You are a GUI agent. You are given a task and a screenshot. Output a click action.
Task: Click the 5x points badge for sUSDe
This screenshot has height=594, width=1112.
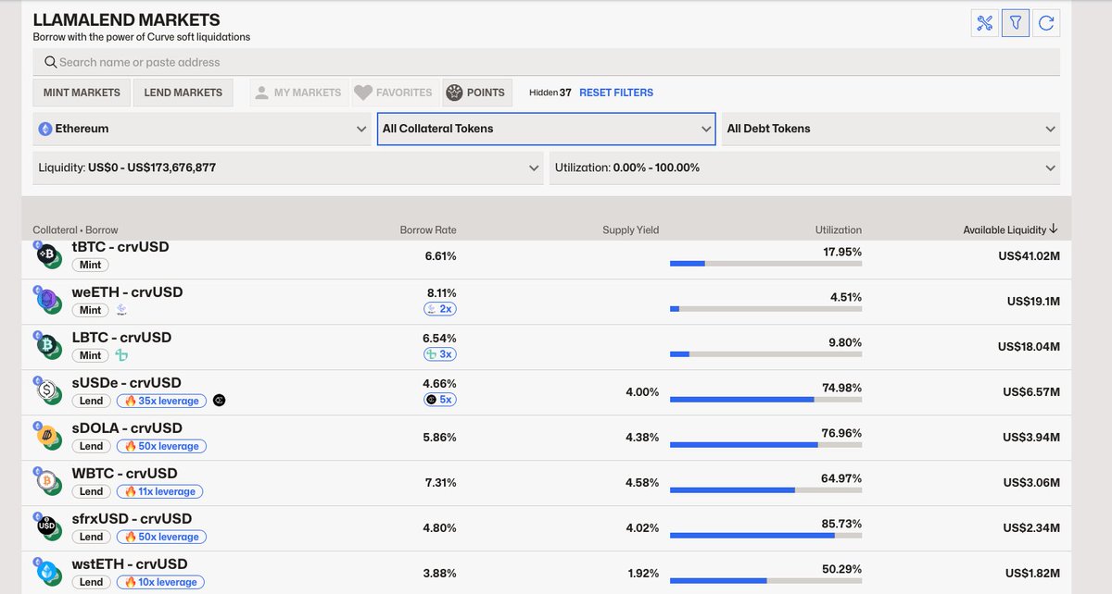(x=439, y=400)
